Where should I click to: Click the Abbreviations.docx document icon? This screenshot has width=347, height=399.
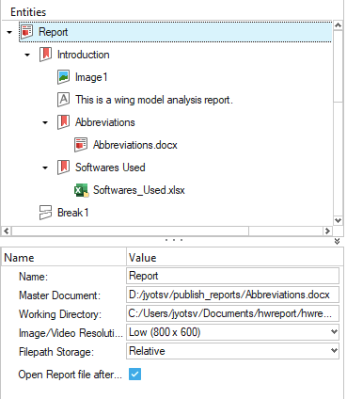[81, 145]
